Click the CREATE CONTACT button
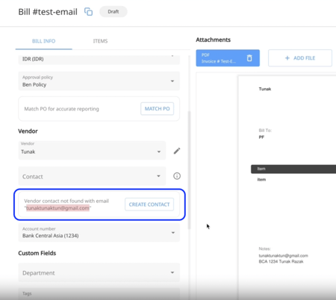Viewport: 336px width, 300px height. tap(149, 204)
